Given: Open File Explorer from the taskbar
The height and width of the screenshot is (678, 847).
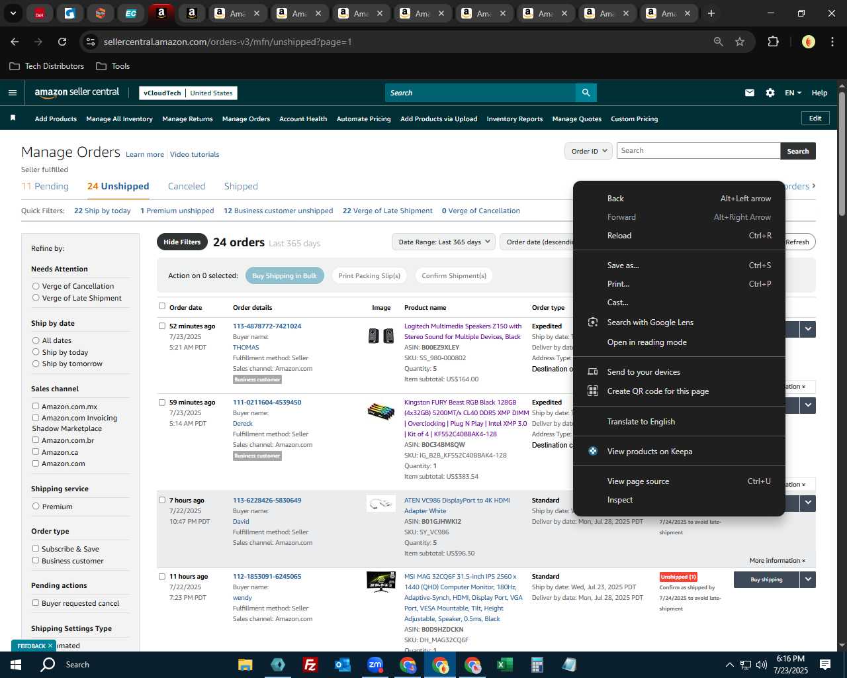Looking at the screenshot, I should coord(245,665).
